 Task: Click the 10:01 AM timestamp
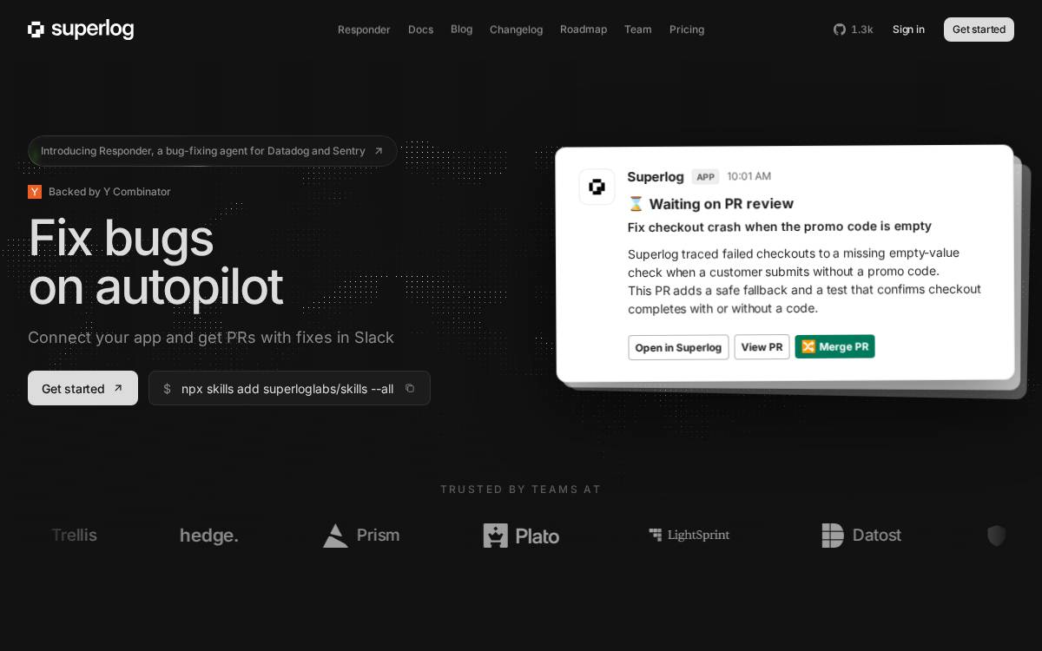[x=749, y=176]
